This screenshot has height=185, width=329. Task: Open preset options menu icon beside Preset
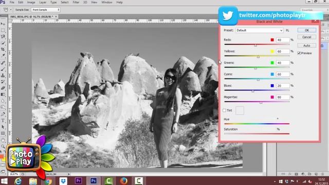click(287, 30)
